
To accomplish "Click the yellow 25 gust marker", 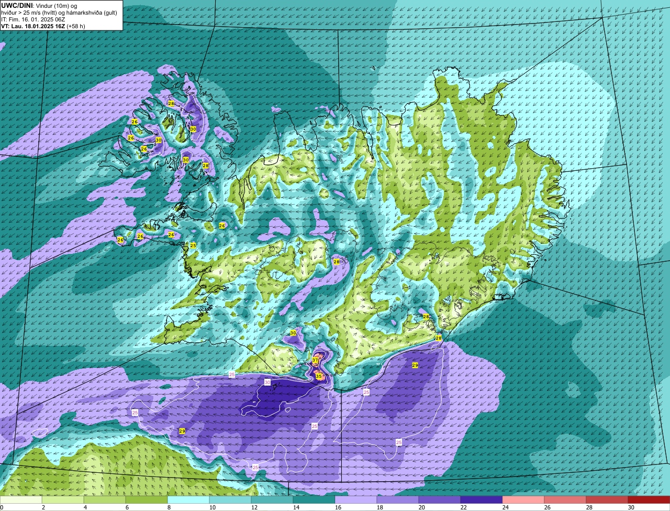I will (x=193, y=245).
